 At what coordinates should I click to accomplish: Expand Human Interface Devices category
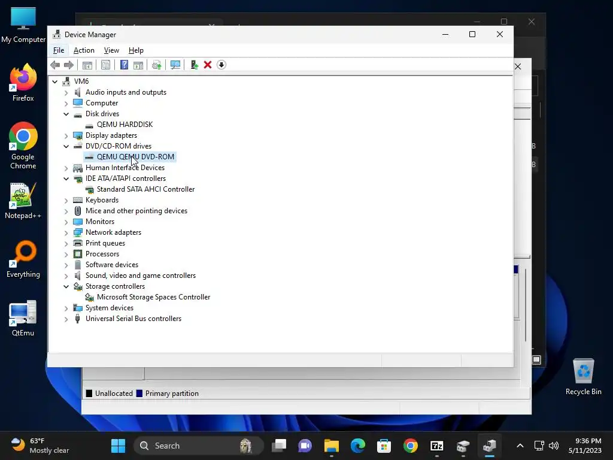[66, 168]
